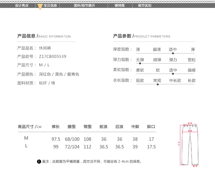This screenshot has width=215, height=177.
Task: Click the 柔软指数 slider dot
Action: pyautogui.click(x=173, y=74)
